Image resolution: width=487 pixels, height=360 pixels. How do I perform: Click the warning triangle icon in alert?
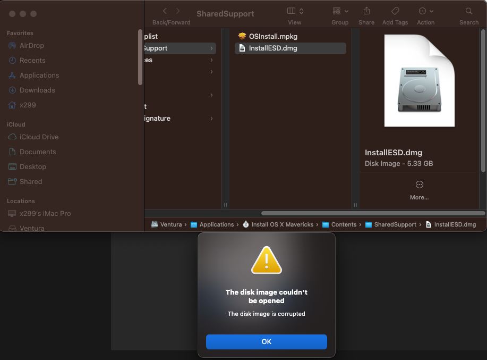267,261
